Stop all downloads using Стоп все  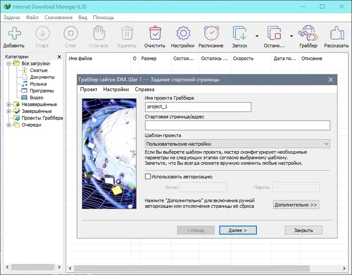(x=98, y=35)
